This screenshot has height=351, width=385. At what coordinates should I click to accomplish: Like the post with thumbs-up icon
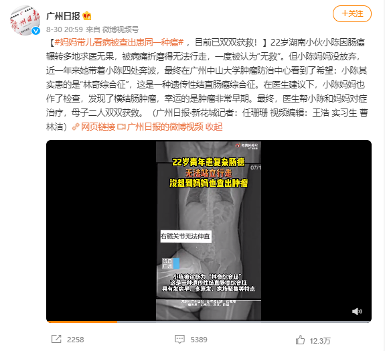(x=300, y=340)
